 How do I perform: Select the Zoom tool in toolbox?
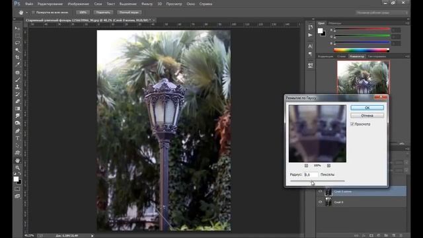pos(18,167)
